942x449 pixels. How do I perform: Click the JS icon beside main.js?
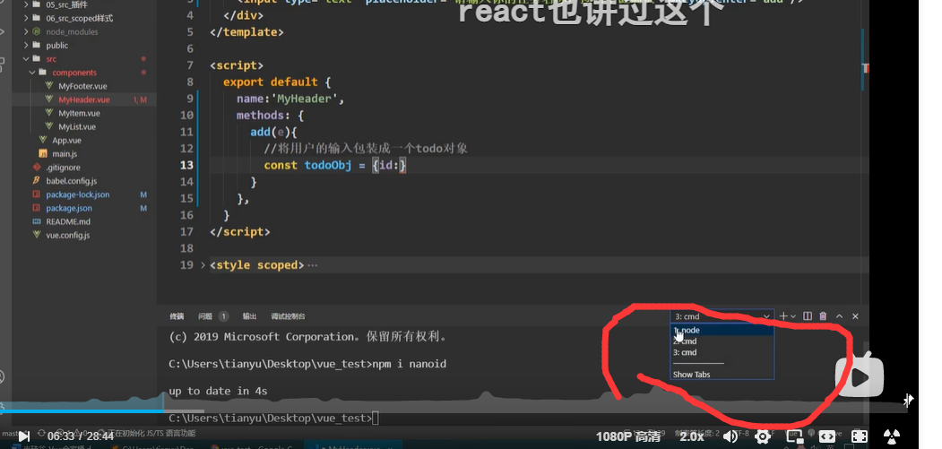click(x=43, y=154)
